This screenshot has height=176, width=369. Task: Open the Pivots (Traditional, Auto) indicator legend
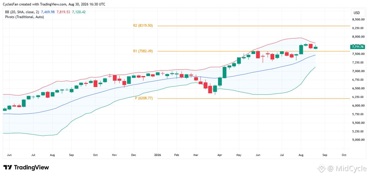point(25,17)
